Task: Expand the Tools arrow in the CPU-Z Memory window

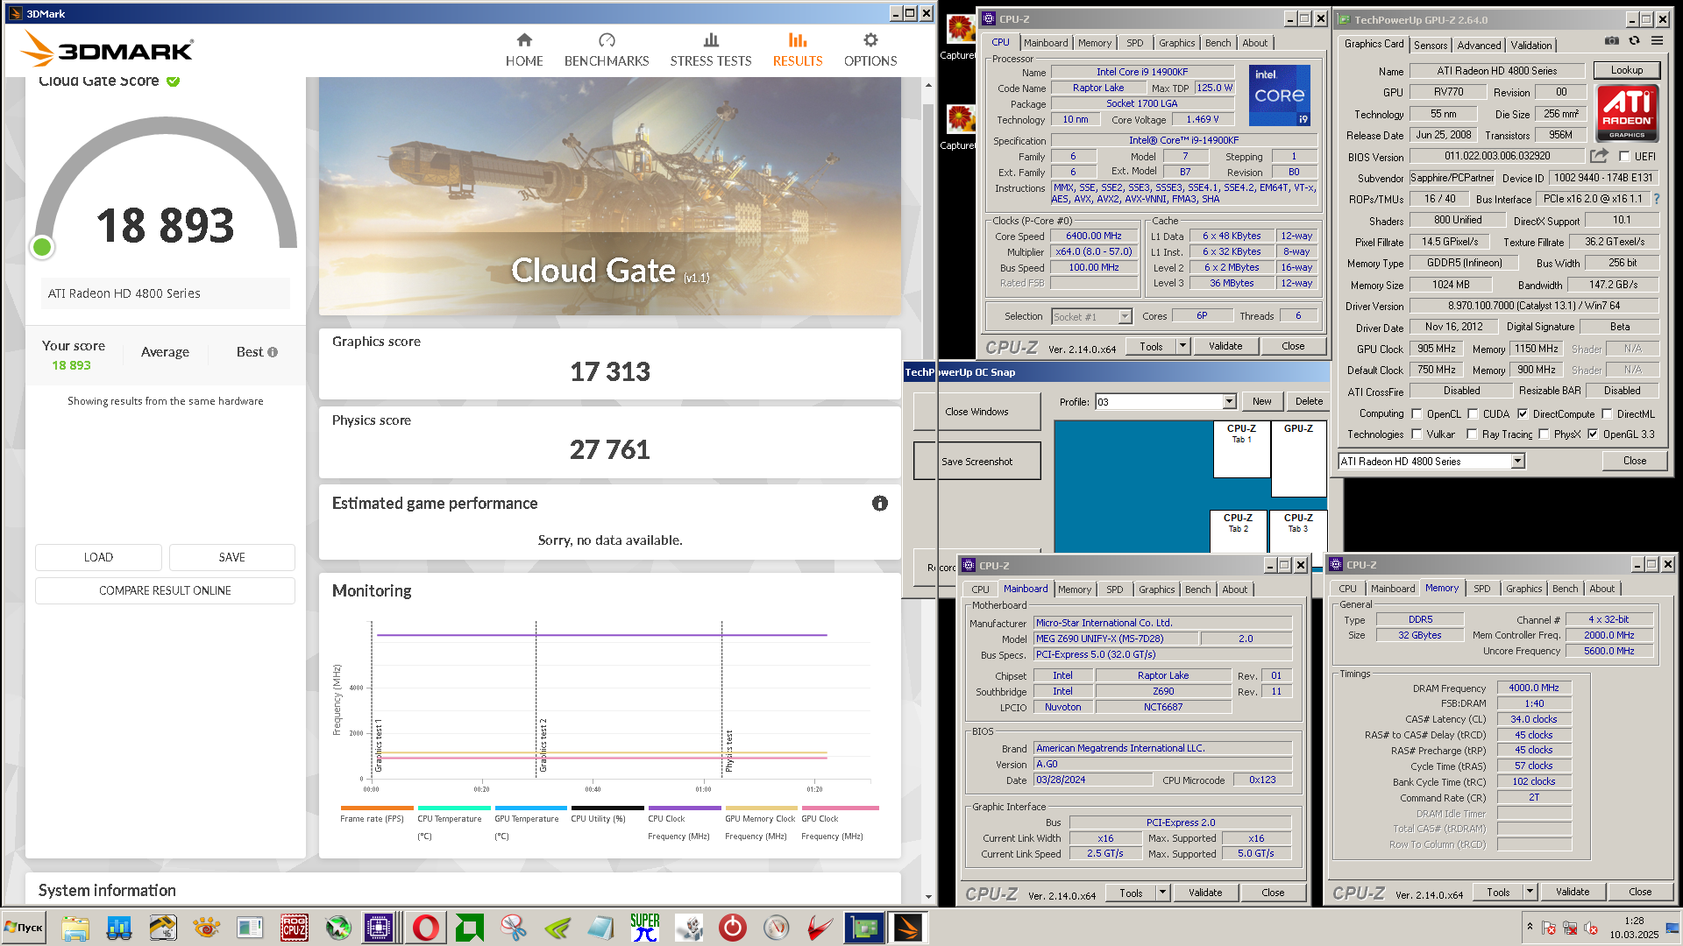Action: 1530,893
